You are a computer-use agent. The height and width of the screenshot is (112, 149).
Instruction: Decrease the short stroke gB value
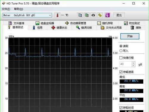tap(133, 66)
